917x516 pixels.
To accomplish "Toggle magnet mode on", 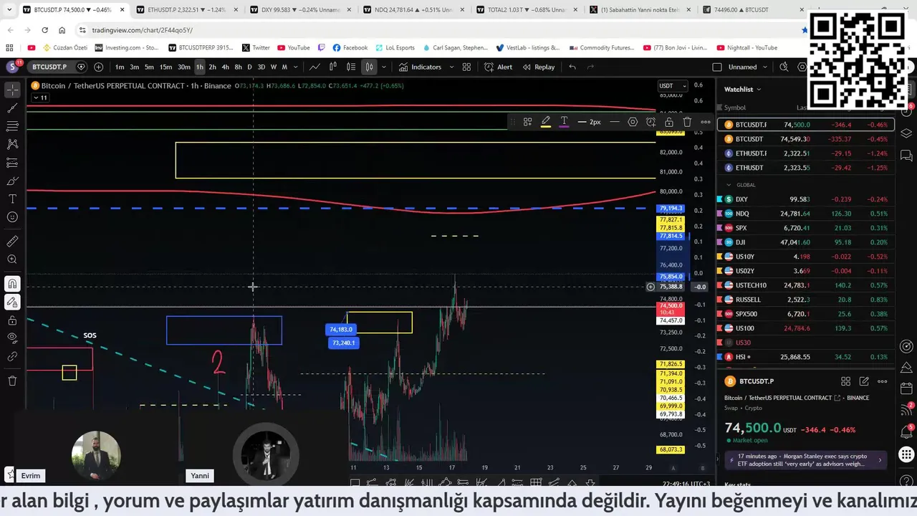I will [12, 284].
